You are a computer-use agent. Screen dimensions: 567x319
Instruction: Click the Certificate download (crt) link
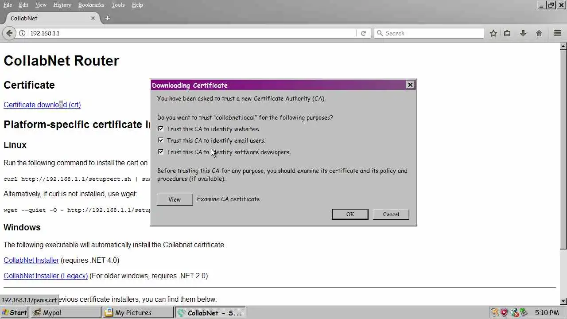pyautogui.click(x=42, y=105)
